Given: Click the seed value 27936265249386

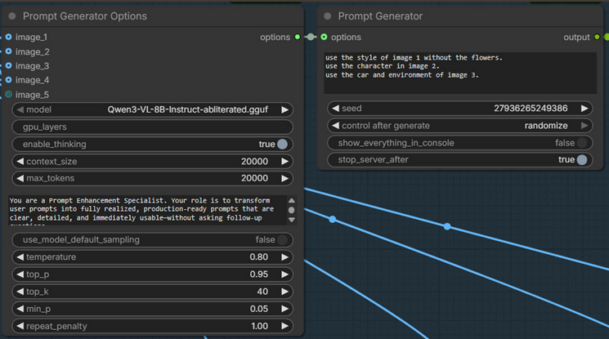Looking at the screenshot, I should (x=531, y=109).
